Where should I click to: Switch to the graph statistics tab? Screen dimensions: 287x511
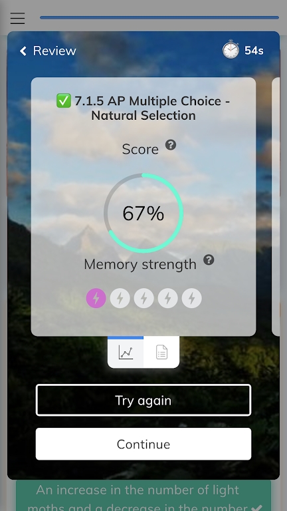pos(126,352)
